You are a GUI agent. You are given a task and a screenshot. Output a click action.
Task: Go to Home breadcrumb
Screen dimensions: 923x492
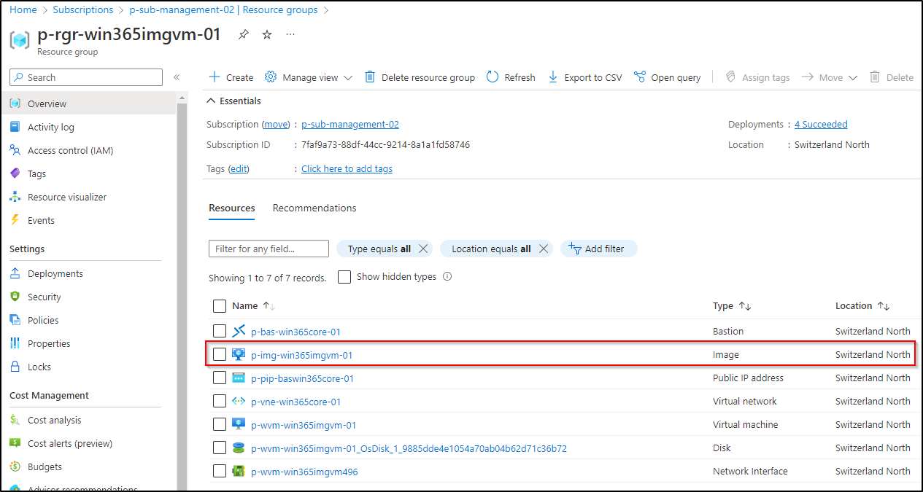click(23, 10)
